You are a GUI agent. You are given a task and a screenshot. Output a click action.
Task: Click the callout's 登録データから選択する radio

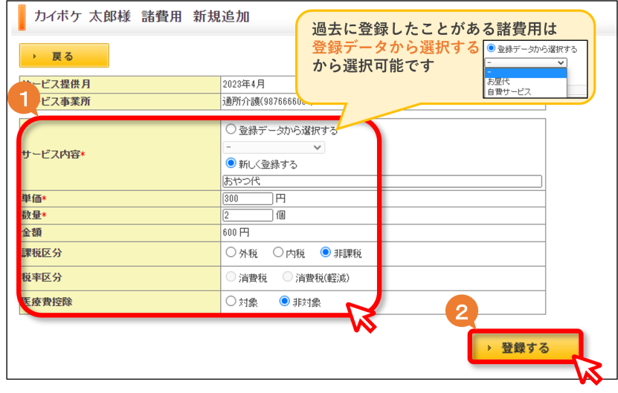[491, 48]
